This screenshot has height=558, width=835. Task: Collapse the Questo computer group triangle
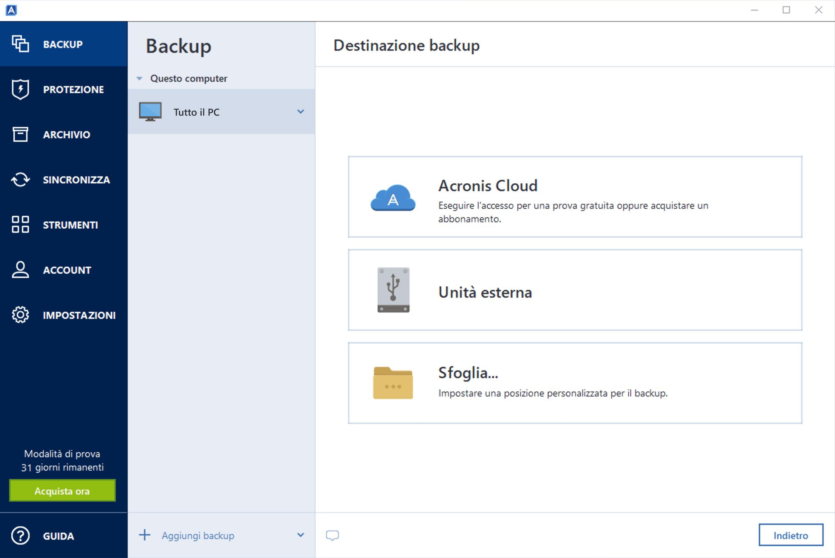(139, 78)
